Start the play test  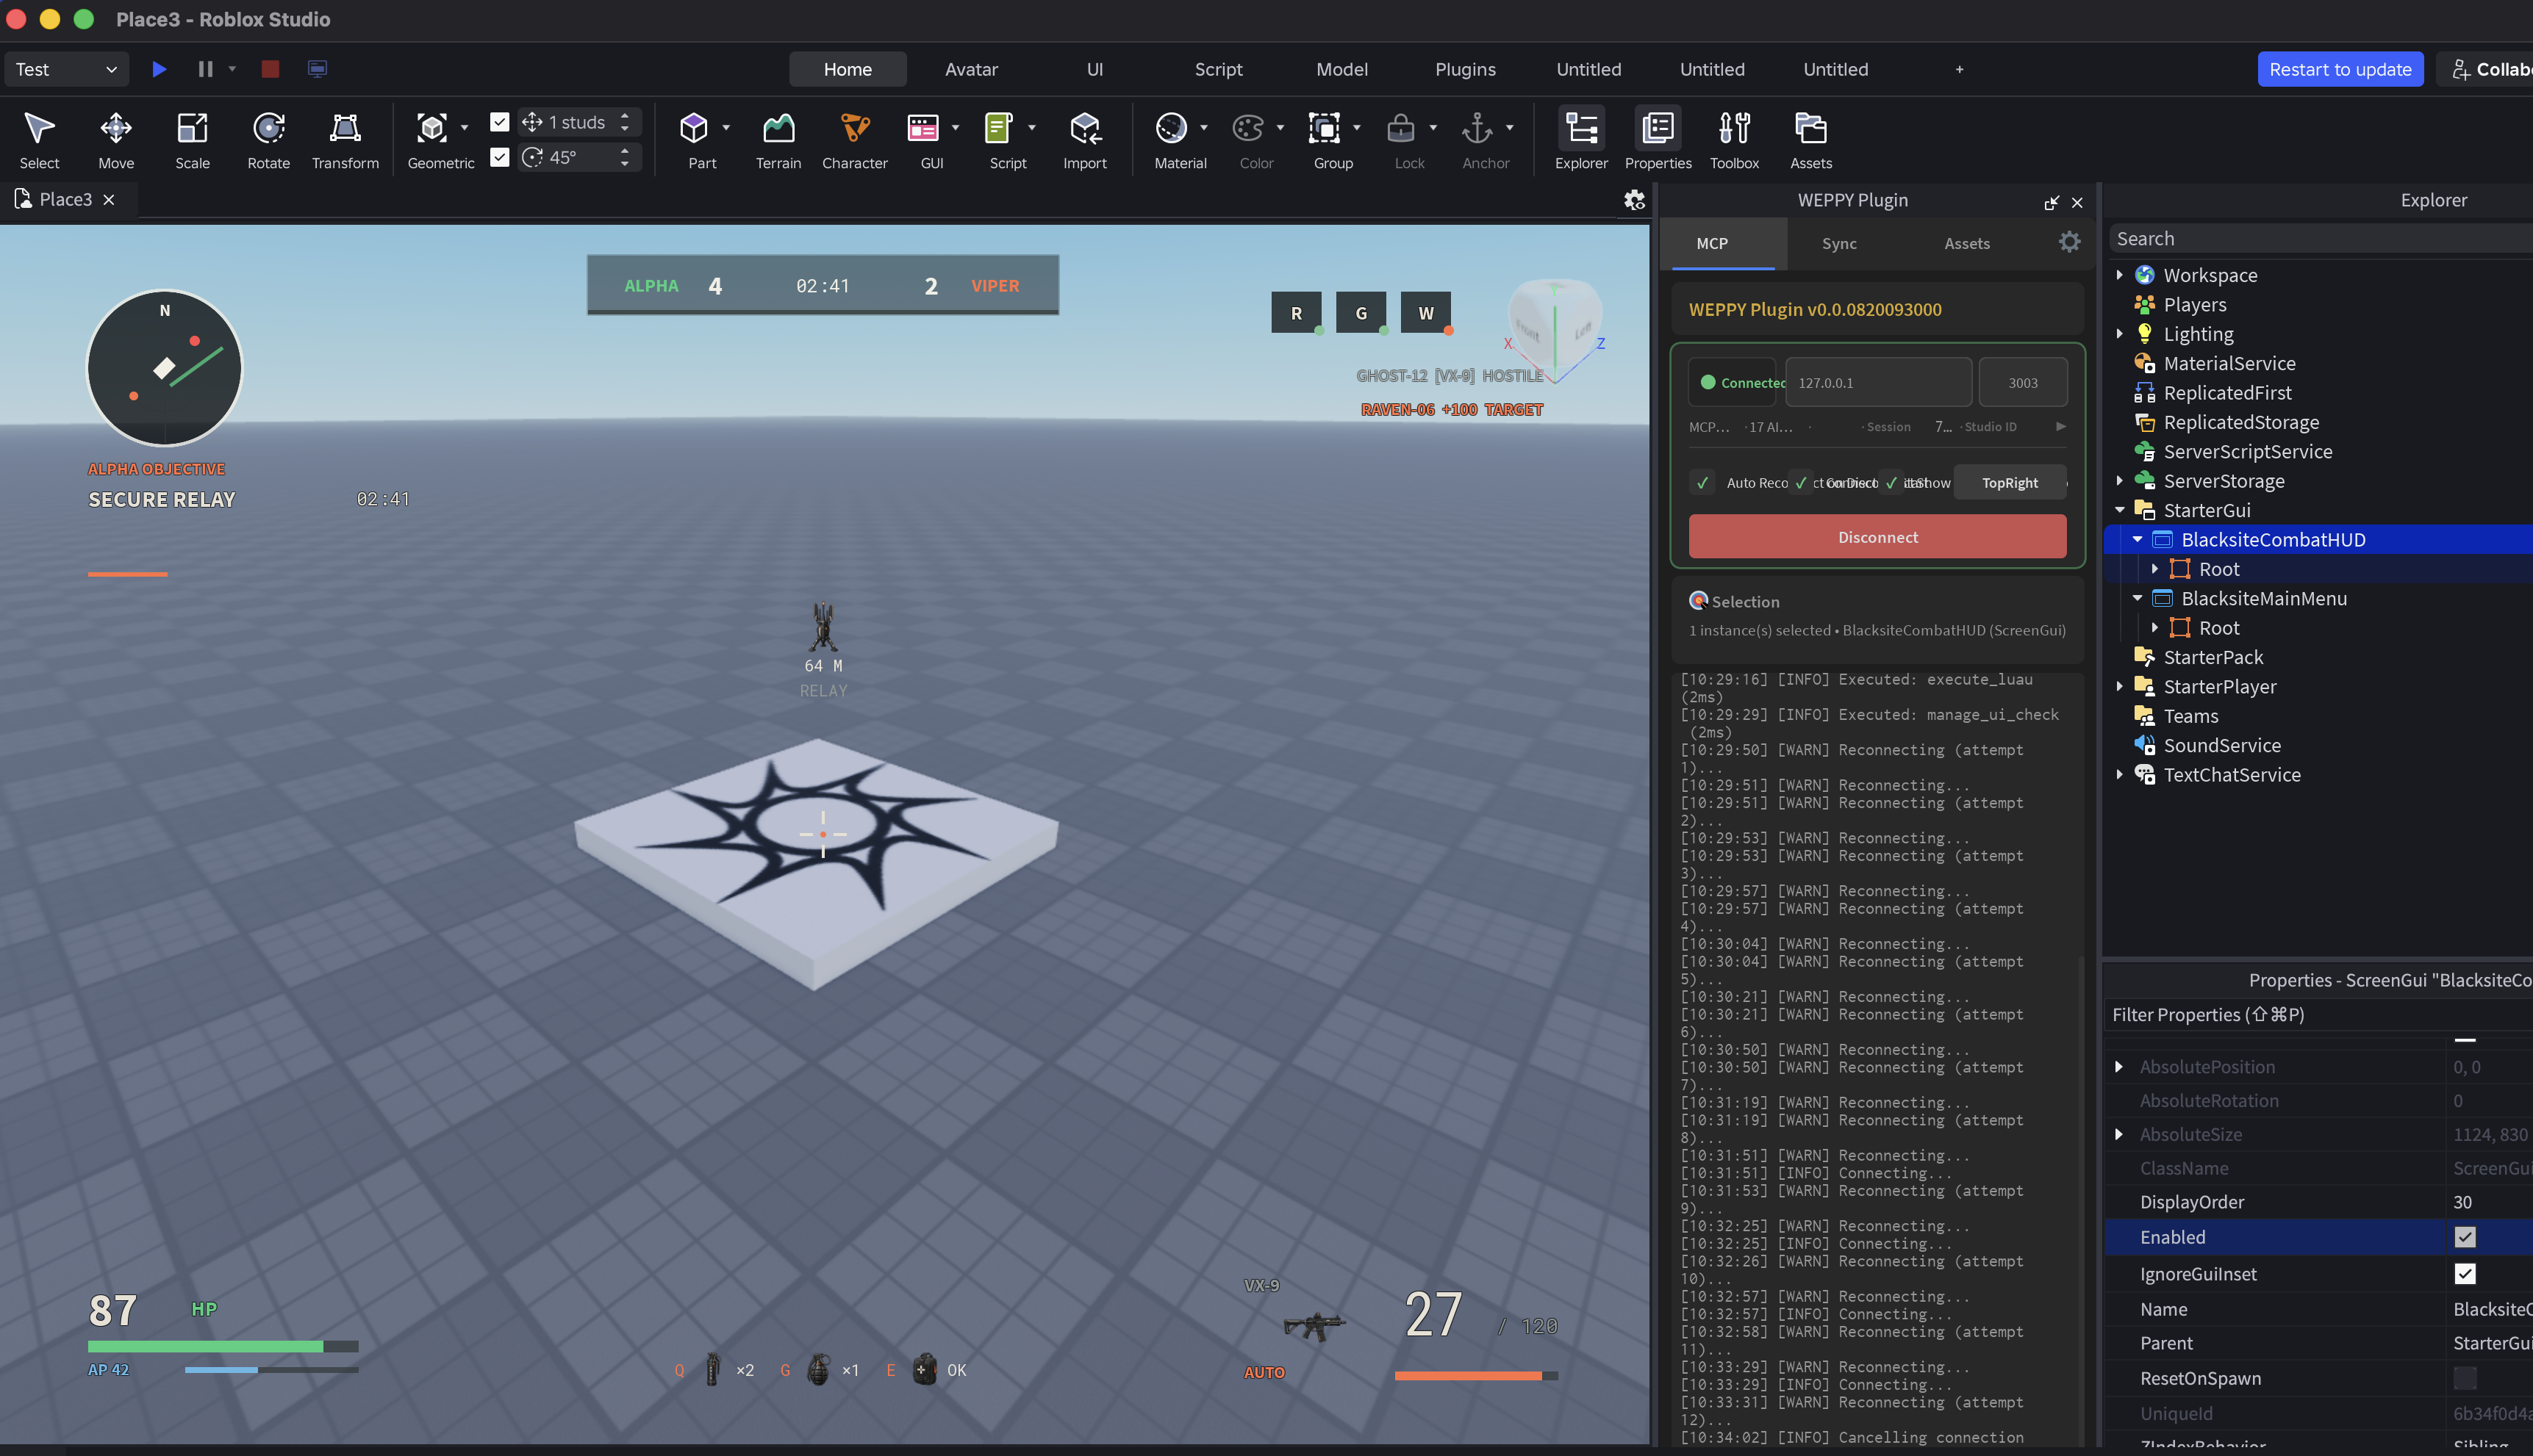[x=158, y=69]
